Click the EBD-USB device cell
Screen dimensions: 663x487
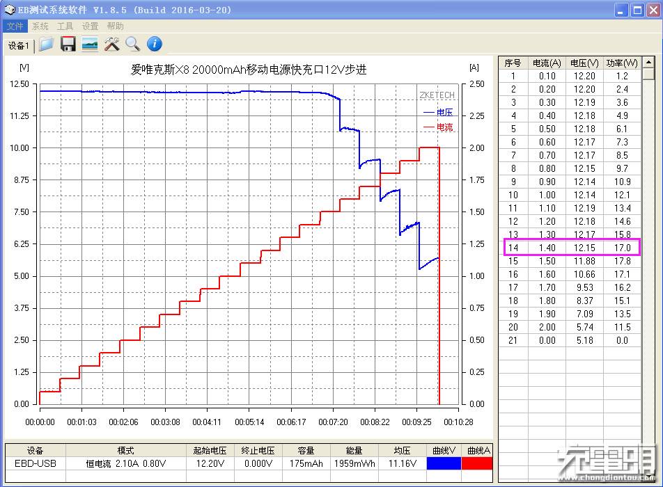35,463
